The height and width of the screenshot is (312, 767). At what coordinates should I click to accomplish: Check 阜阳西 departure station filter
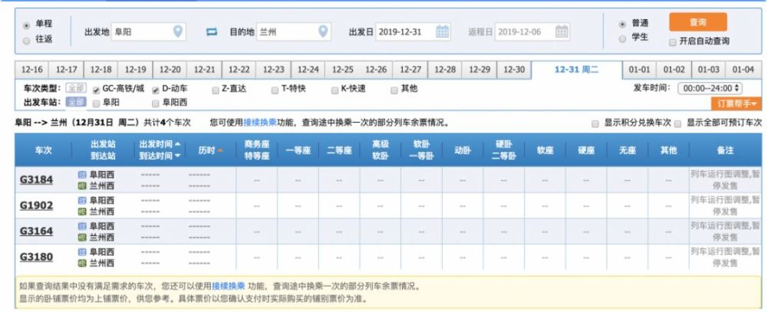156,103
